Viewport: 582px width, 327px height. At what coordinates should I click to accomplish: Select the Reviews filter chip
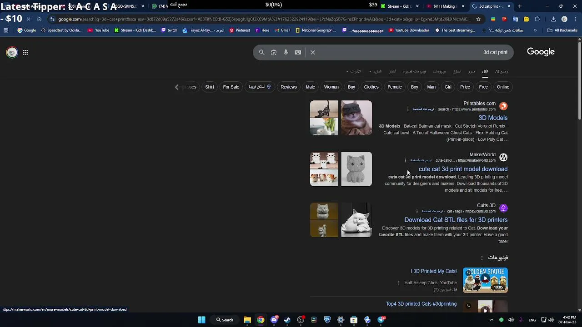(x=289, y=87)
